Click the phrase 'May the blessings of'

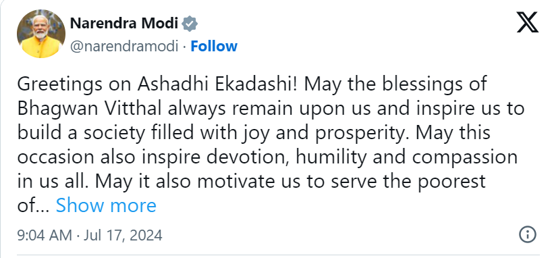coord(394,84)
